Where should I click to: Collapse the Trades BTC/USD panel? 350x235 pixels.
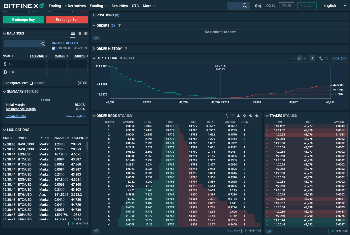coord(267,116)
